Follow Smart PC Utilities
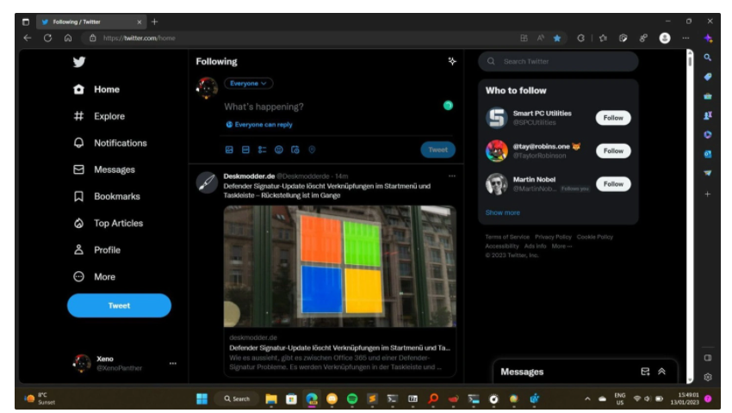 613,118
